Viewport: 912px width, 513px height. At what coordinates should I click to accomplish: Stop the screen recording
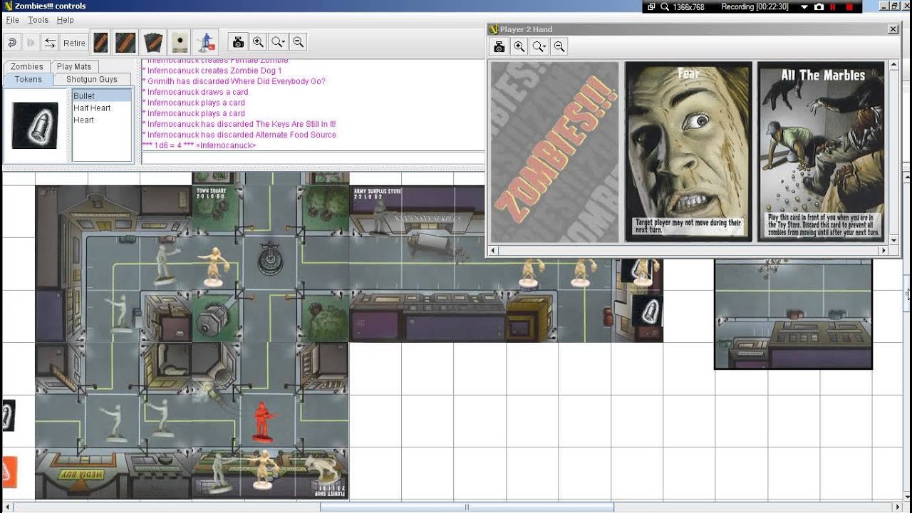[x=848, y=6]
